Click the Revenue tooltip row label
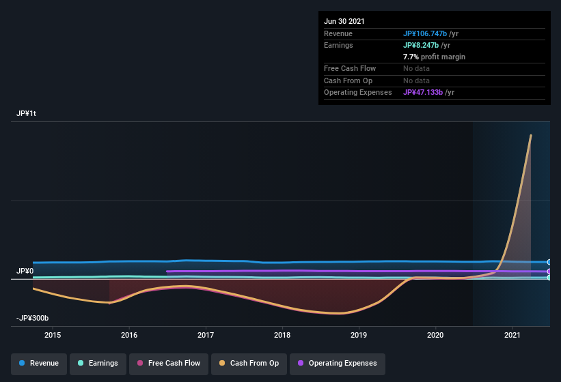The image size is (561, 382). [x=338, y=33]
